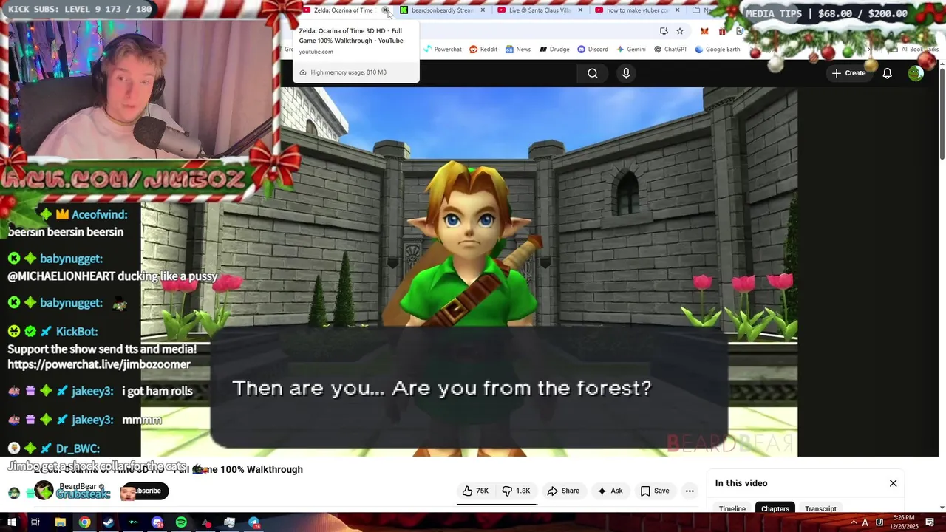The height and width of the screenshot is (532, 946).
Task: Click the install app icon in address bar
Action: pyautogui.click(x=664, y=31)
